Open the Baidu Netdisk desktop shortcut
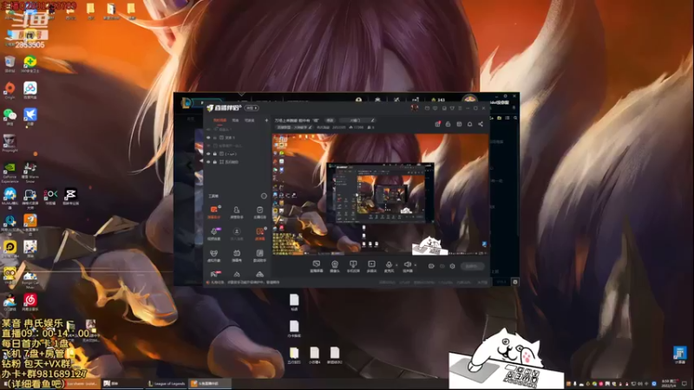 30,89
